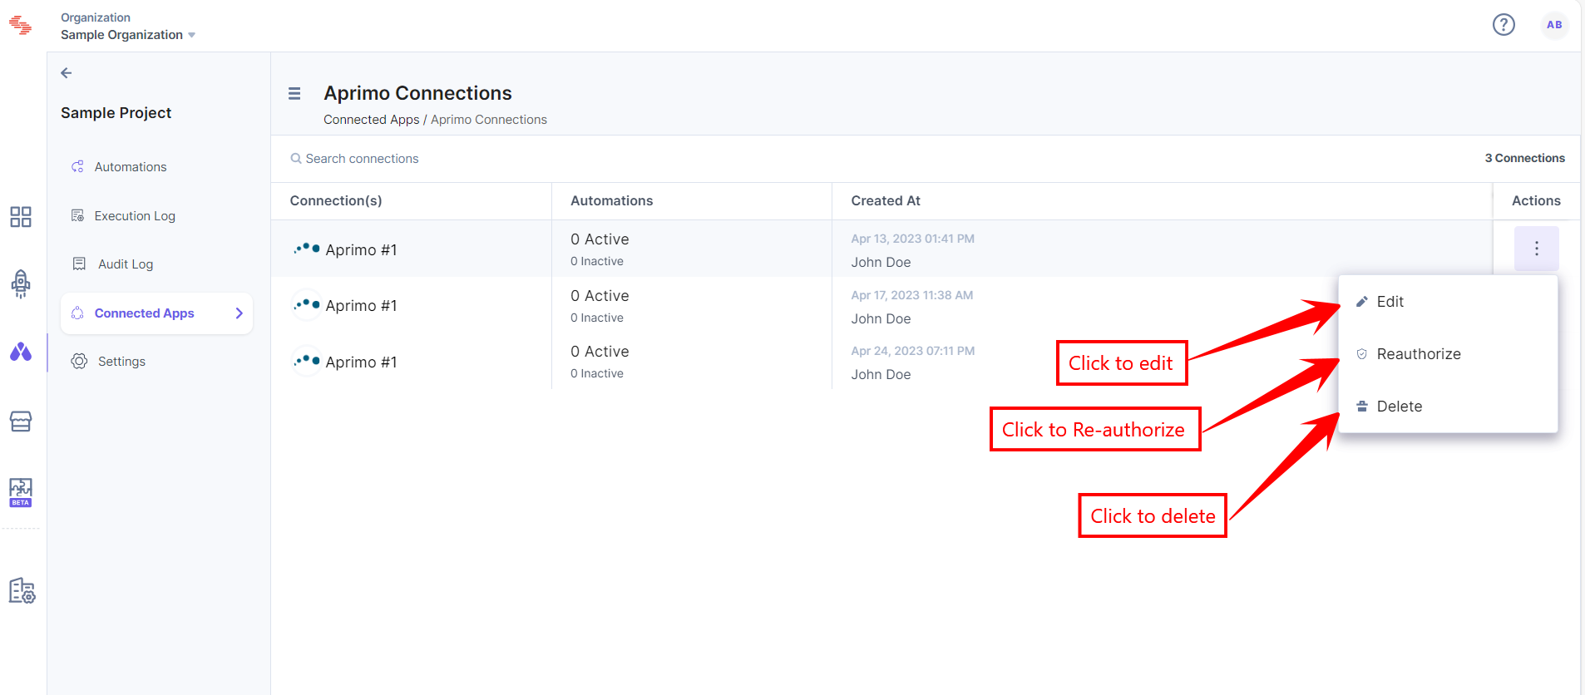Expand Connected Apps chevron arrow
The image size is (1585, 695).
pos(239,313)
